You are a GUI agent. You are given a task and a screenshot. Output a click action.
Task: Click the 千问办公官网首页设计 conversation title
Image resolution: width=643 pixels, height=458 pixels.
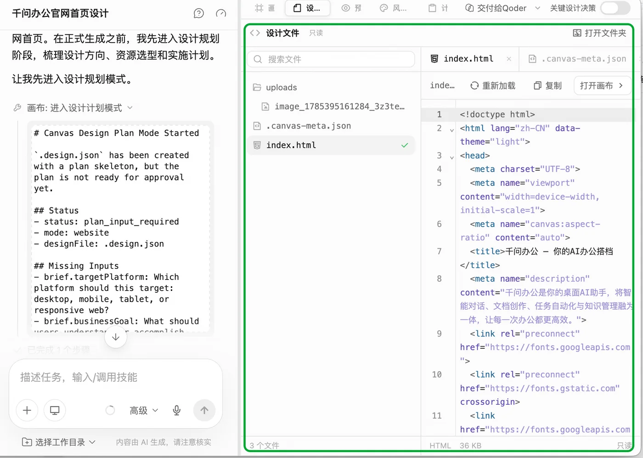pyautogui.click(x=60, y=13)
